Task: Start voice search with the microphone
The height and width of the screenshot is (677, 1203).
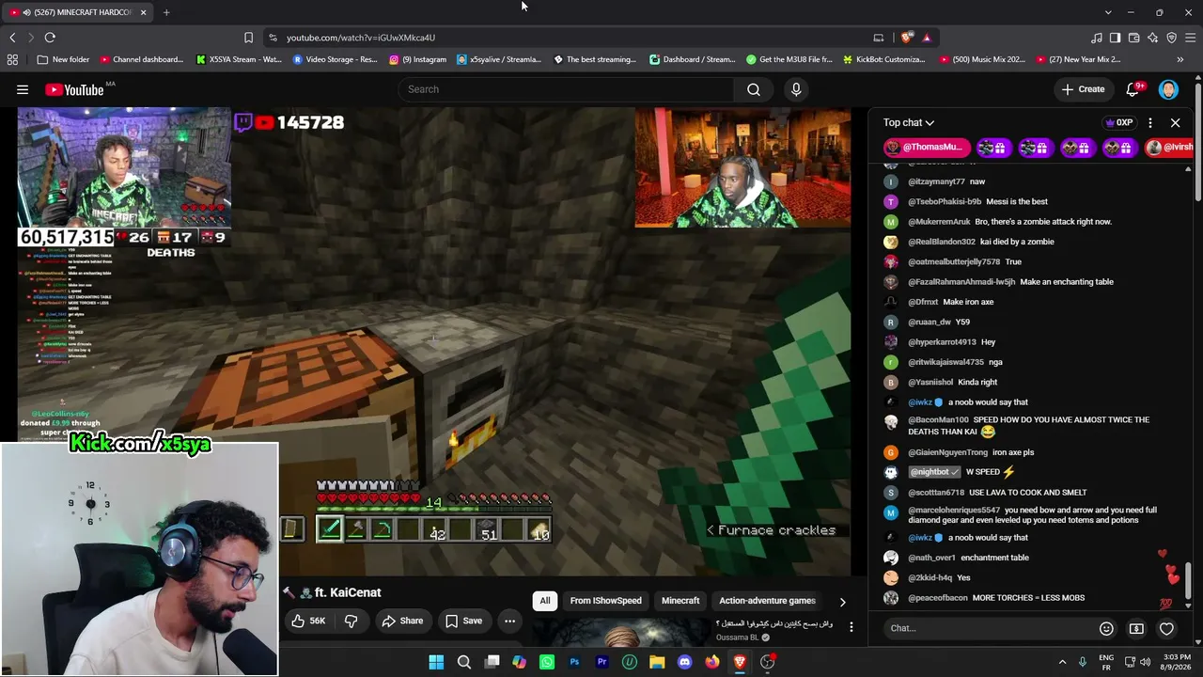Action: (796, 89)
